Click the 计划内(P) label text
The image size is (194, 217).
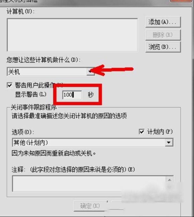pos(160,131)
